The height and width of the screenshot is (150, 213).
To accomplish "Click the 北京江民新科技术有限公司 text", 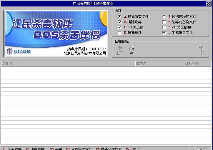I will tap(85, 53).
